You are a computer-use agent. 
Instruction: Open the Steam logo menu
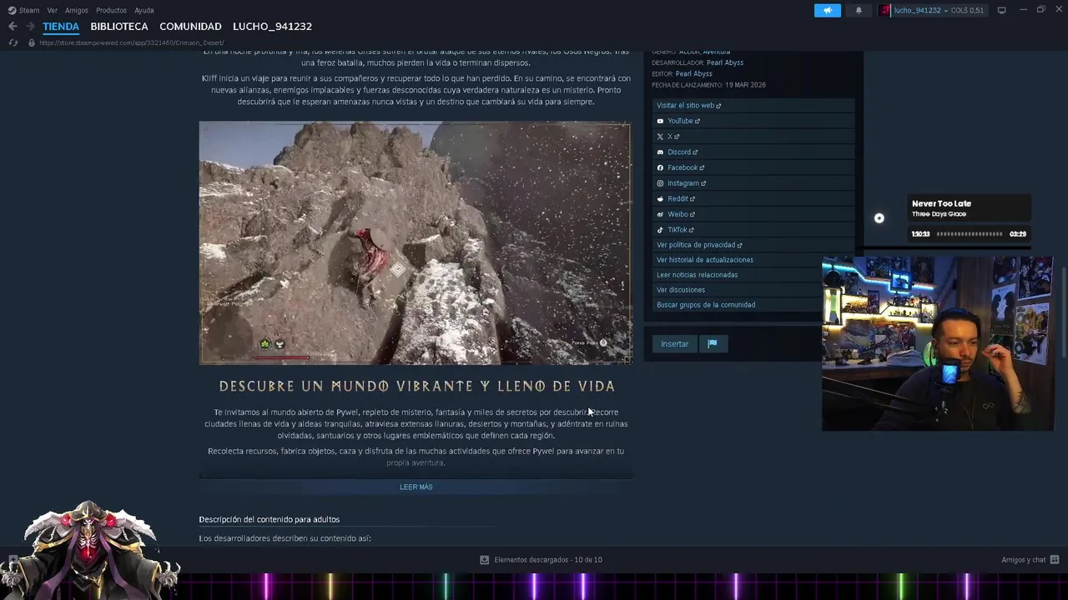23,10
